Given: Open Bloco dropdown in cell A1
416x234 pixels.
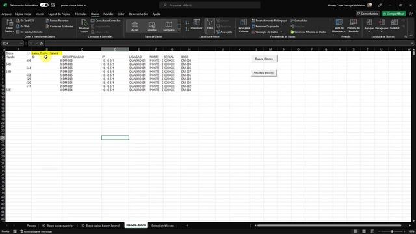Looking at the screenshot, I should click(x=29, y=53).
